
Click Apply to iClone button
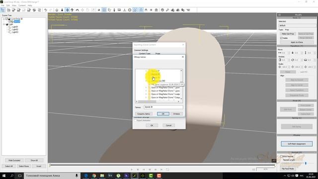pyautogui.click(x=297, y=42)
